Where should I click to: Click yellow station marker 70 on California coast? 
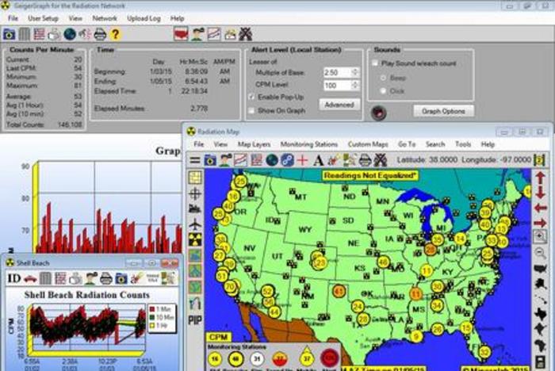(x=231, y=286)
